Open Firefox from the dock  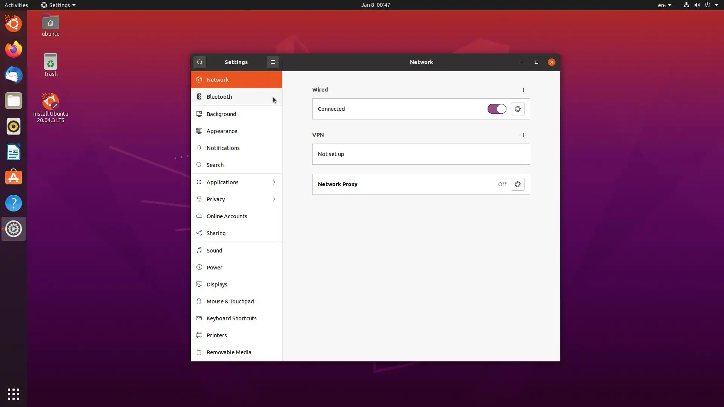pyautogui.click(x=14, y=49)
